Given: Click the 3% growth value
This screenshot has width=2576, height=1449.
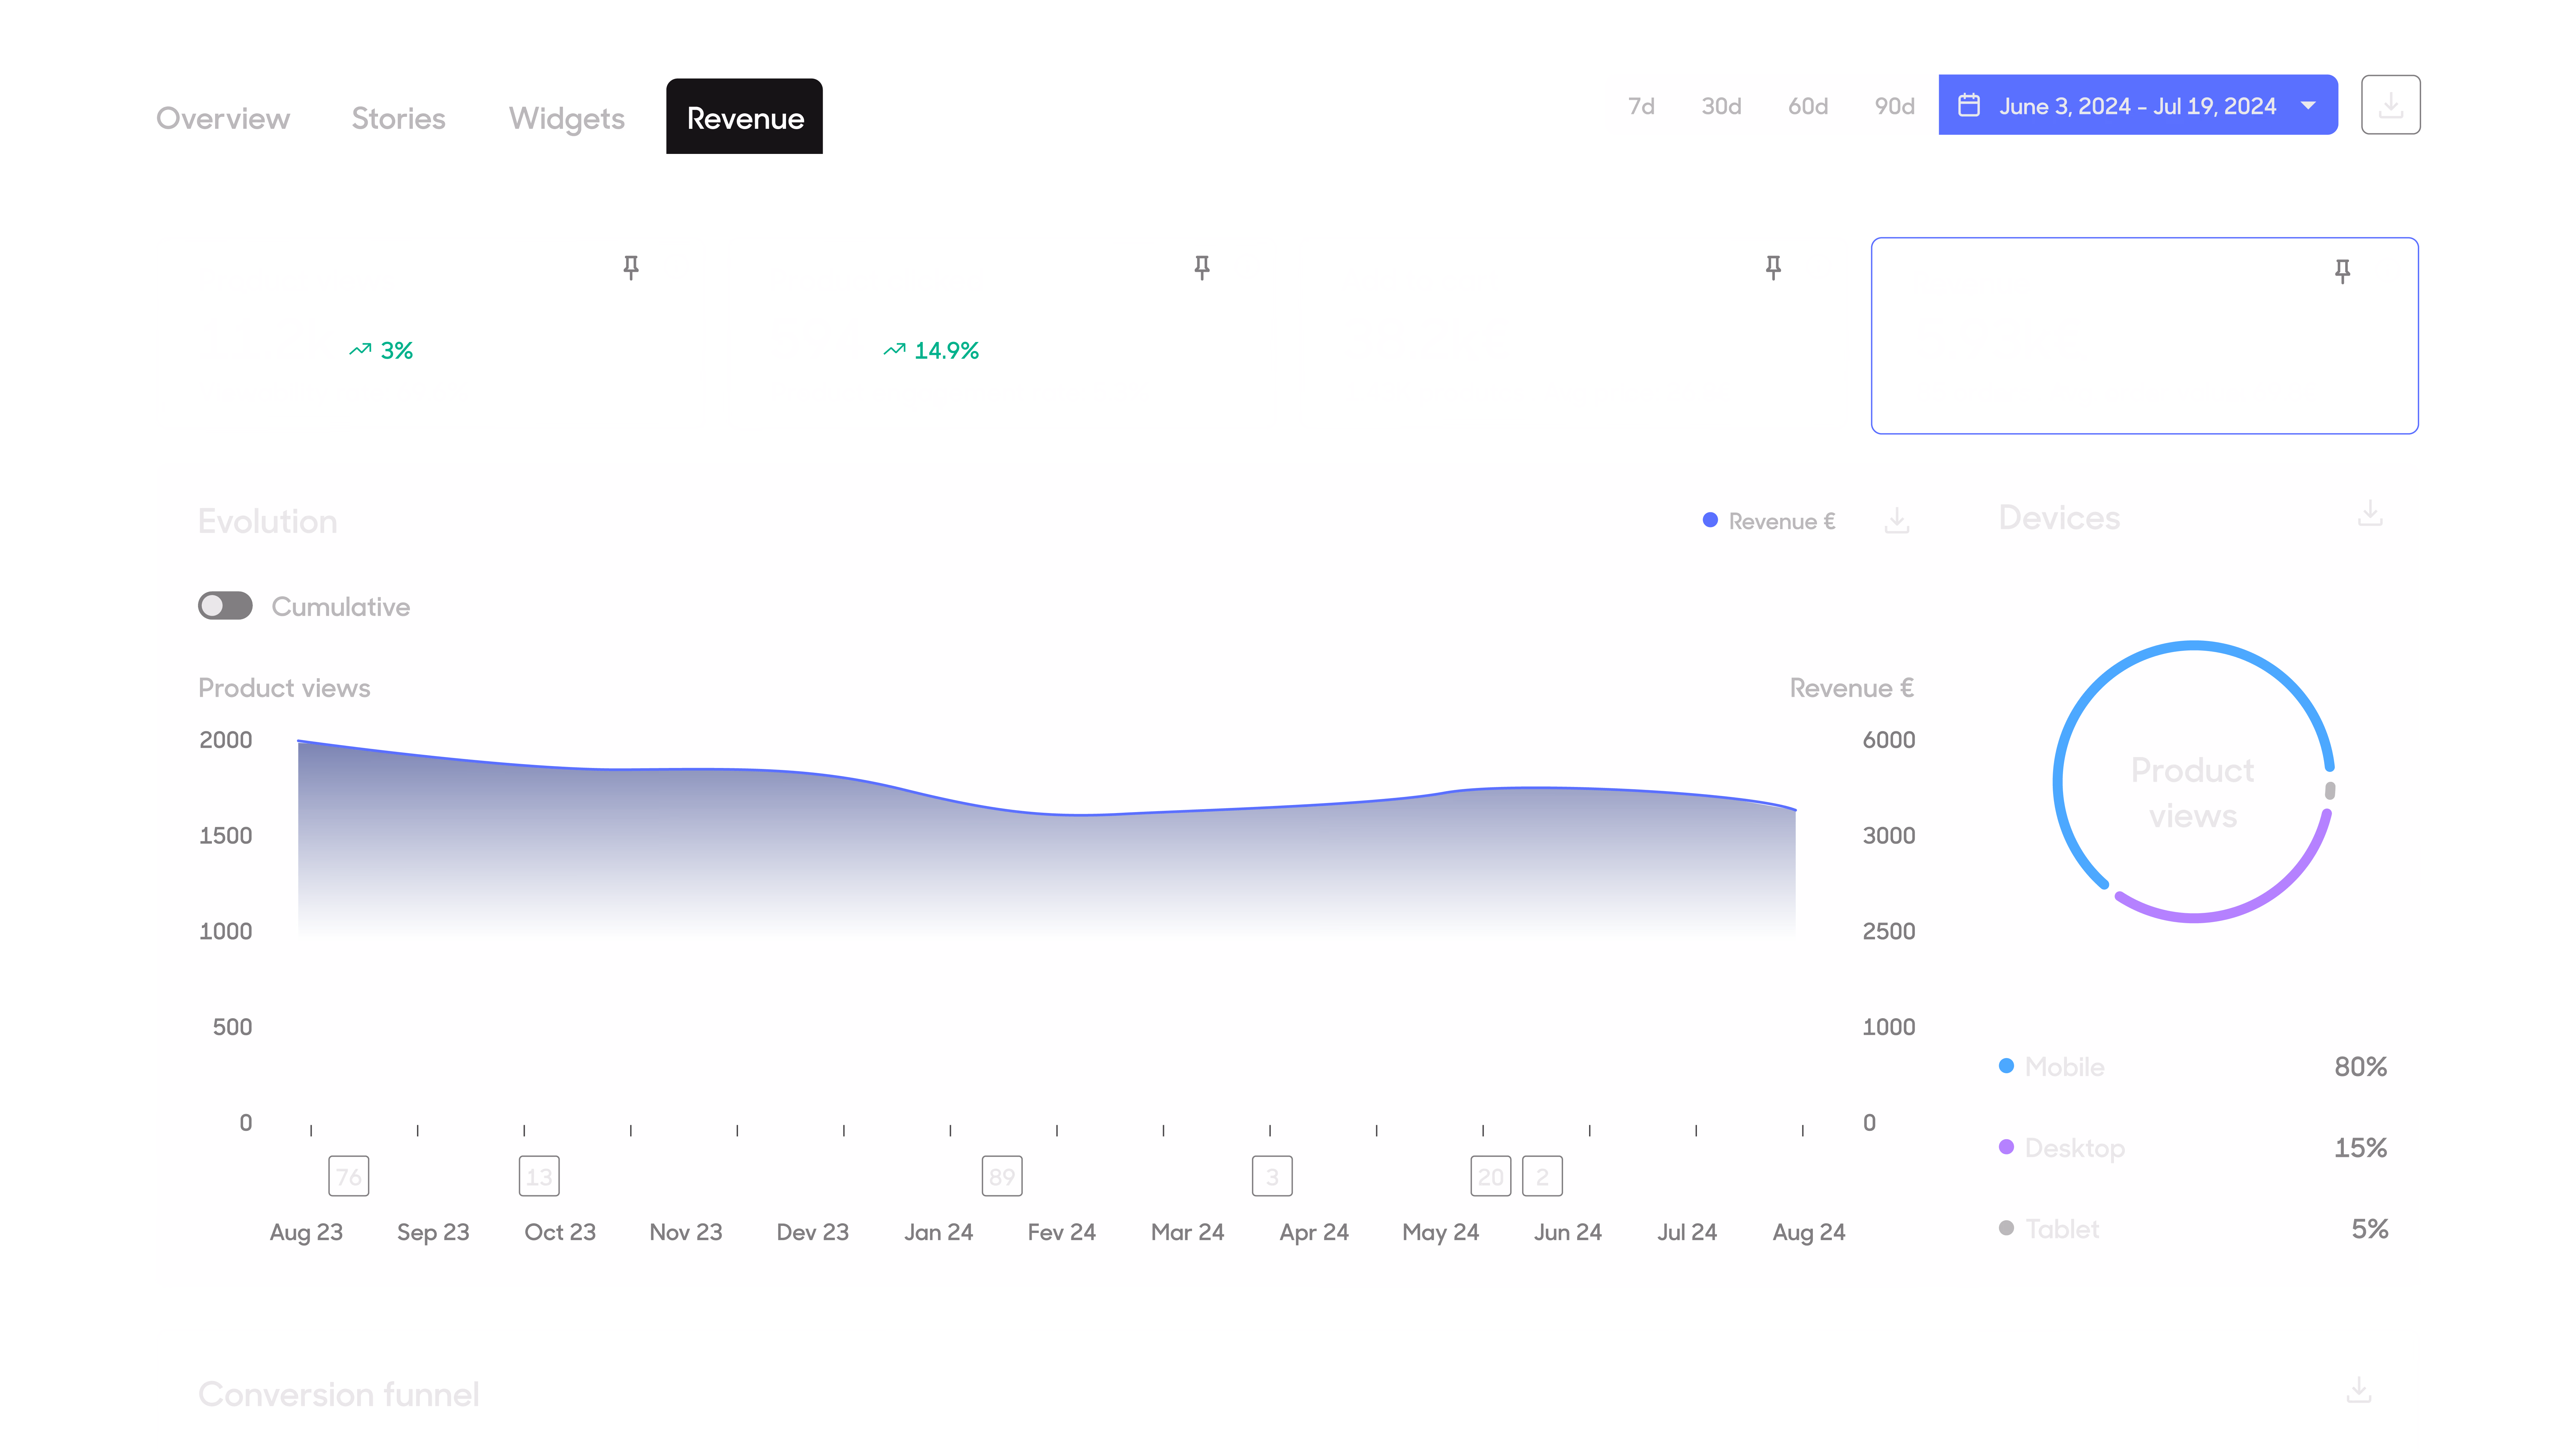Looking at the screenshot, I should (x=397, y=351).
